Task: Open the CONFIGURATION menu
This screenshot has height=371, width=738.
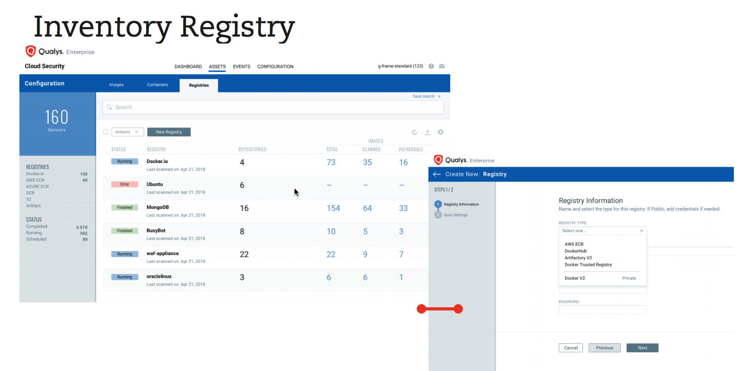Action: (275, 66)
